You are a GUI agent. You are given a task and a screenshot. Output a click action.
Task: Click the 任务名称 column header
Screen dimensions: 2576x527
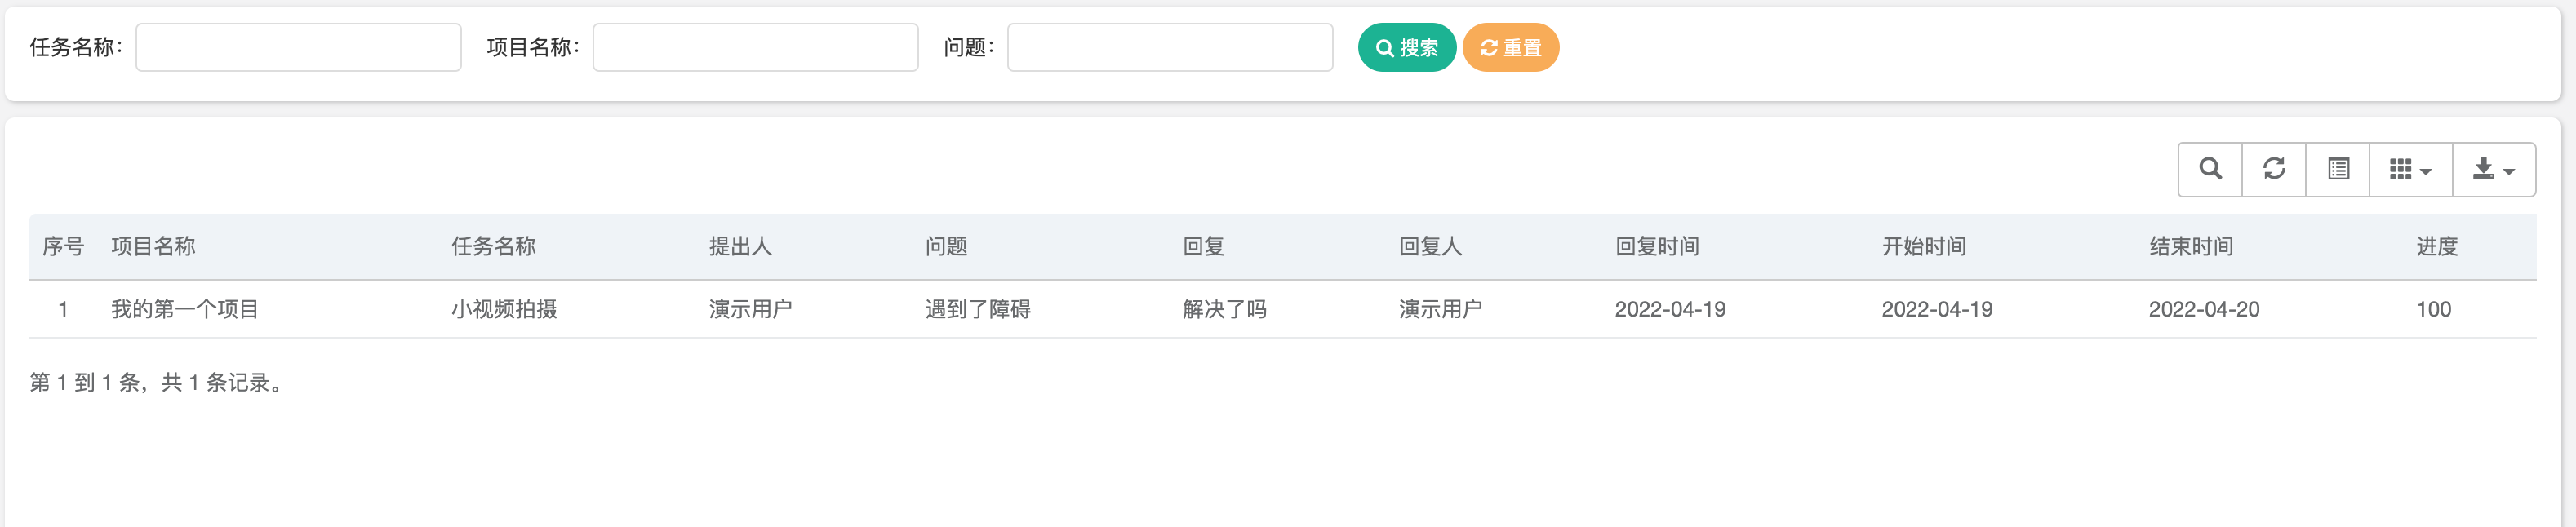click(493, 246)
